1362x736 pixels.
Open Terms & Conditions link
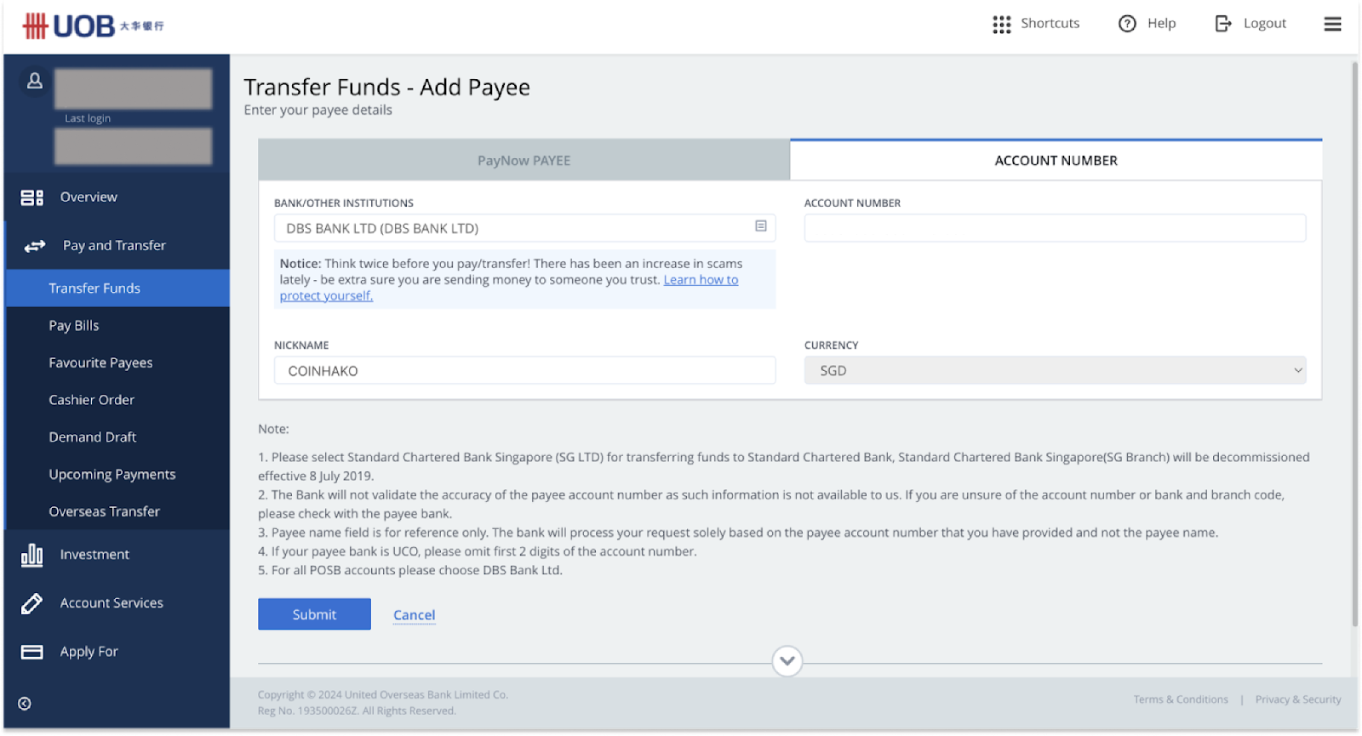[x=1181, y=699]
